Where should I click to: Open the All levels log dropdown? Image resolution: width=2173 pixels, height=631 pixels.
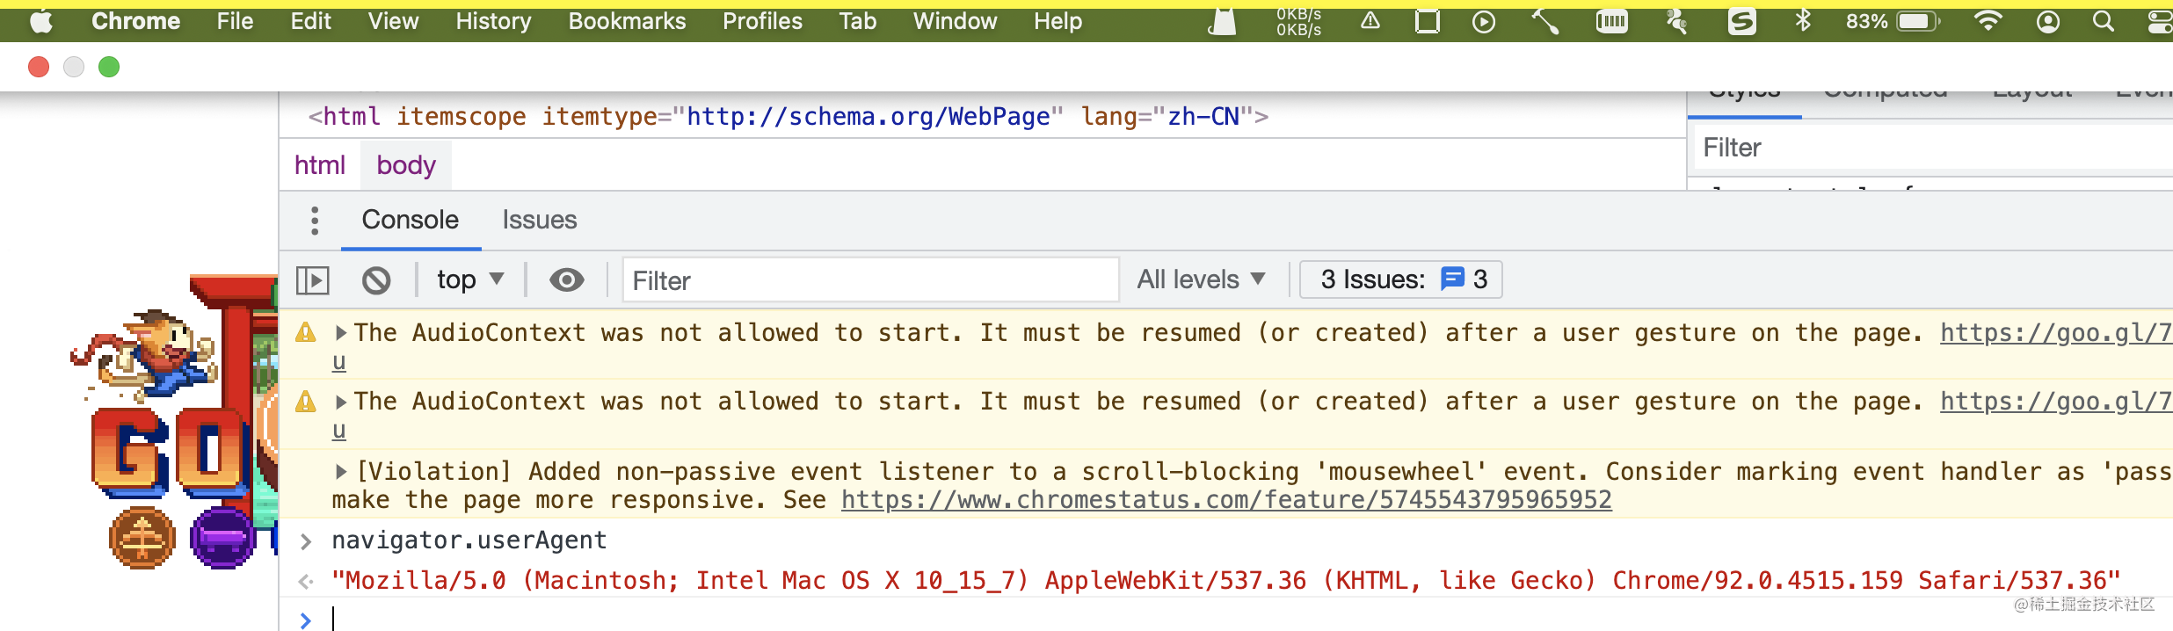[1201, 280]
